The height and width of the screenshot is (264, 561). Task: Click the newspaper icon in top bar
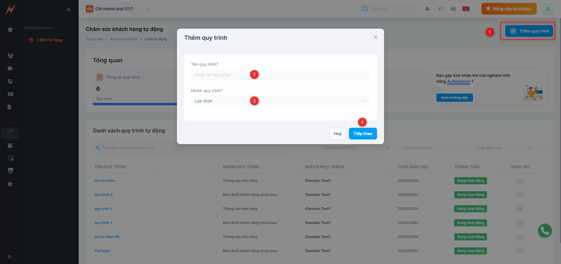click(453, 9)
